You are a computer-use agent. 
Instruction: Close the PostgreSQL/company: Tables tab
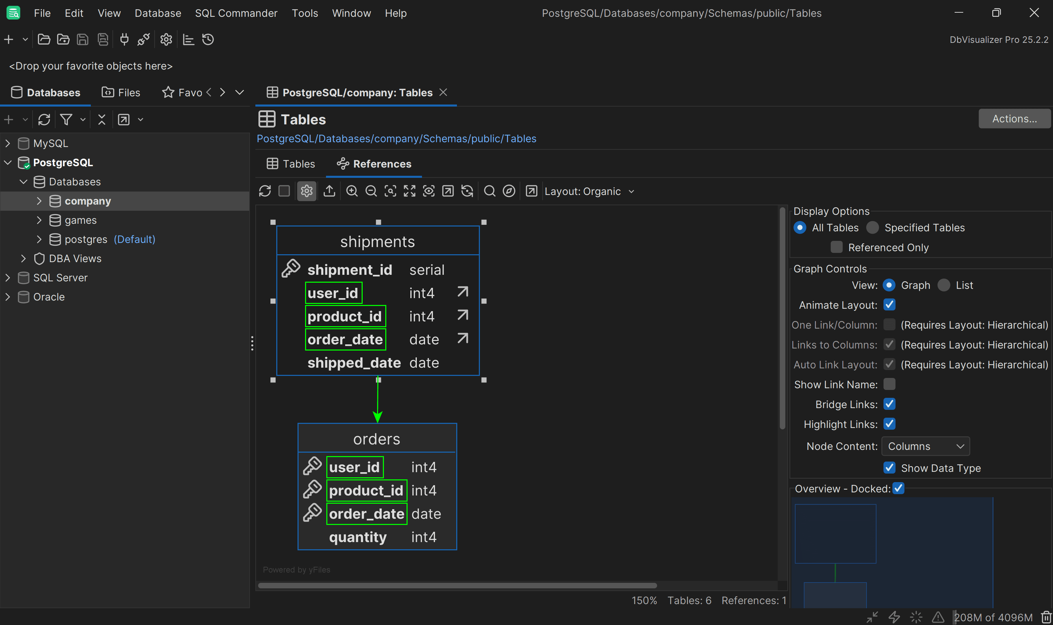point(443,92)
